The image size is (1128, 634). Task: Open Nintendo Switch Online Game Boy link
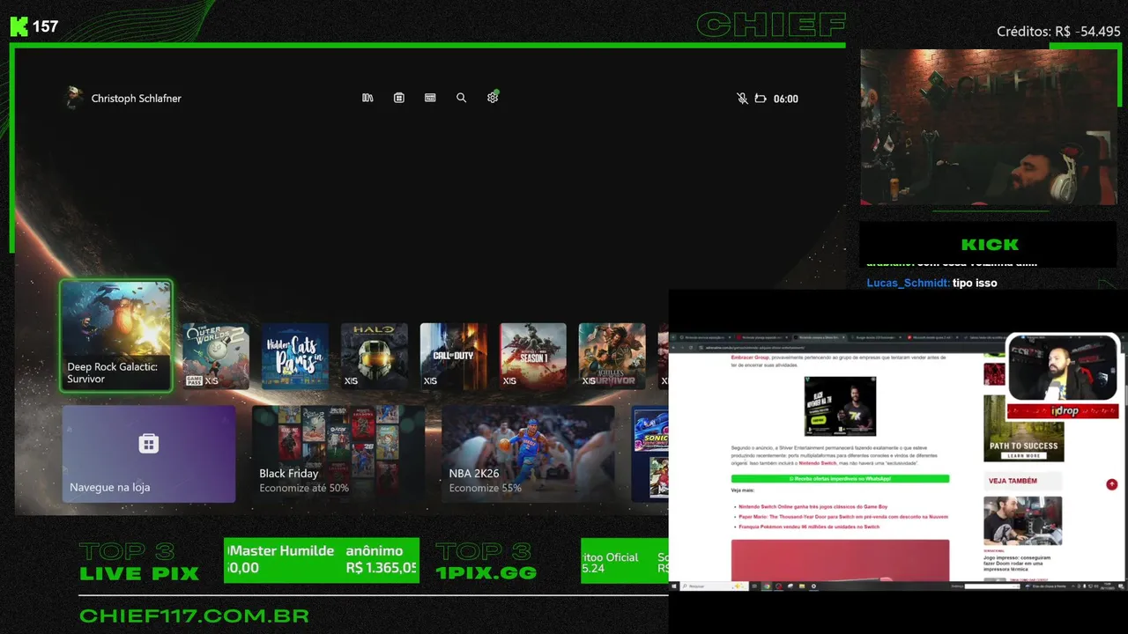click(813, 507)
